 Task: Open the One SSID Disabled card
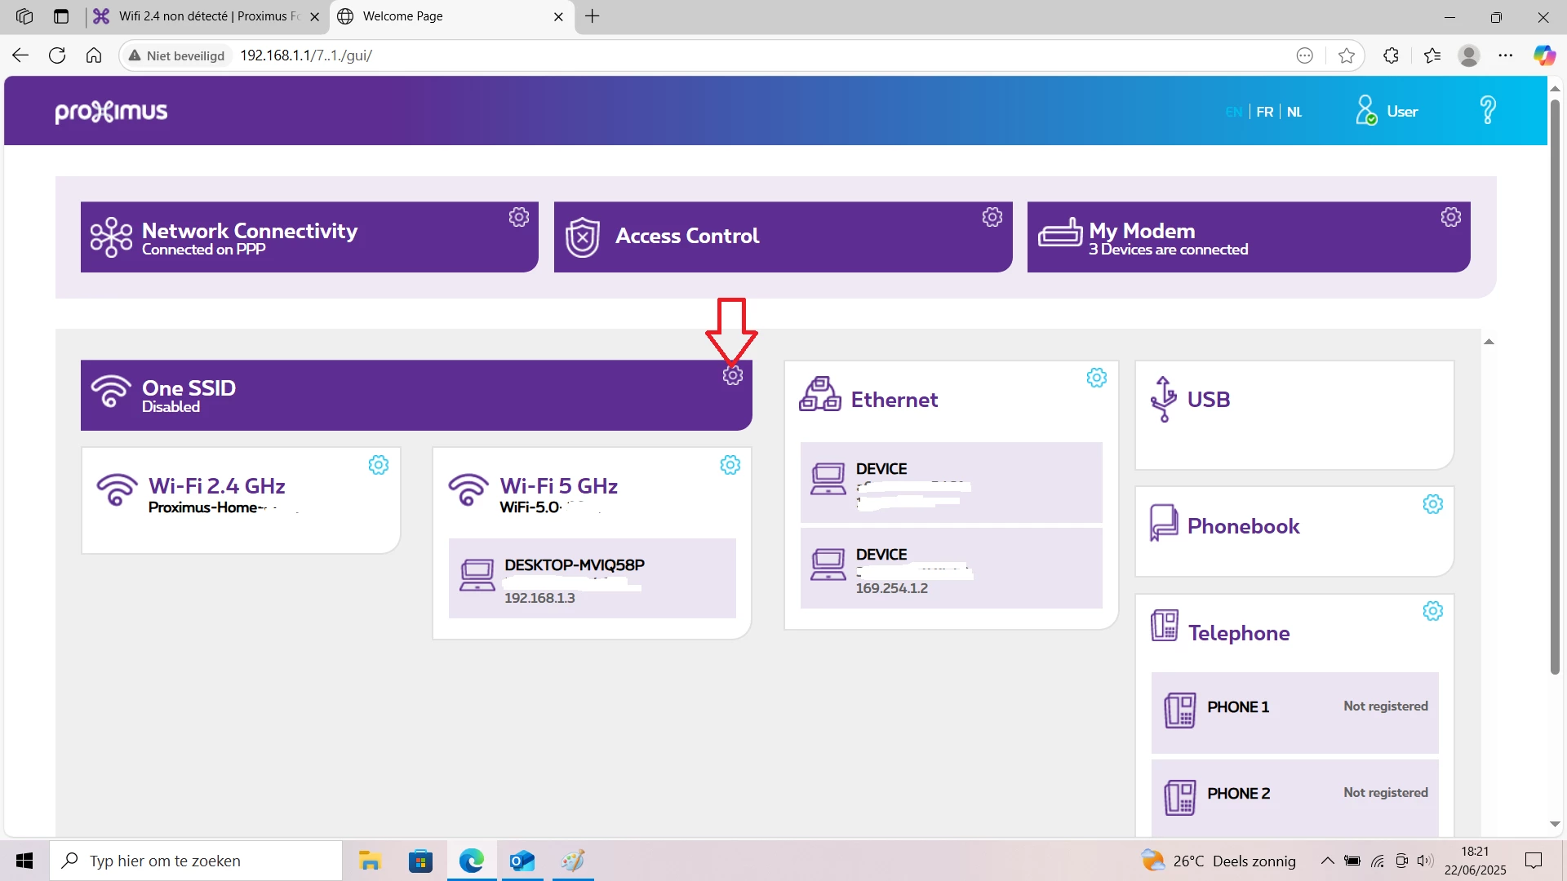pos(416,396)
